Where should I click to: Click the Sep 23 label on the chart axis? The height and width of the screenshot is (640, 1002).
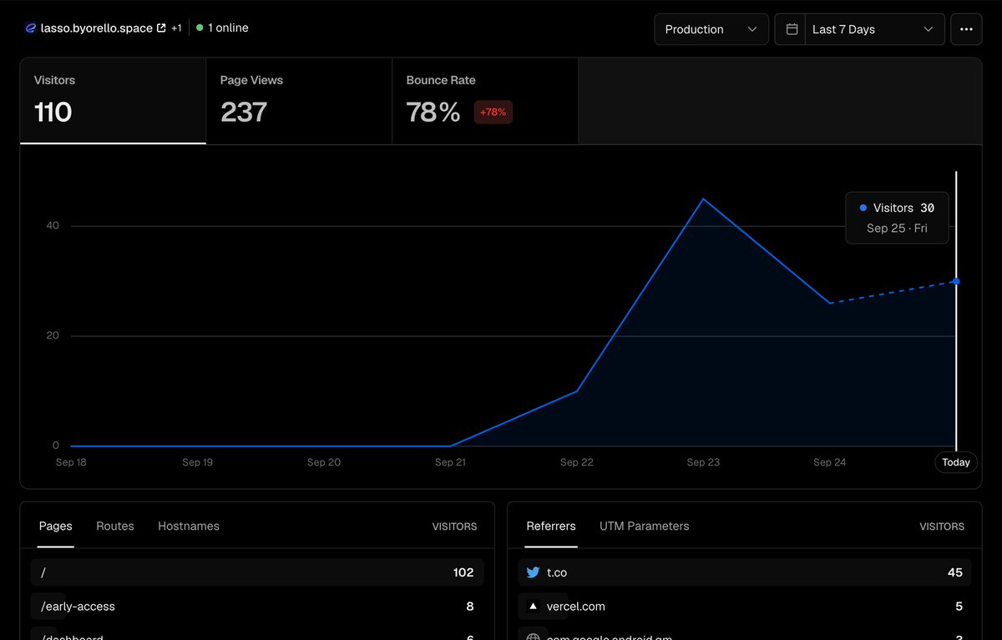pos(703,462)
